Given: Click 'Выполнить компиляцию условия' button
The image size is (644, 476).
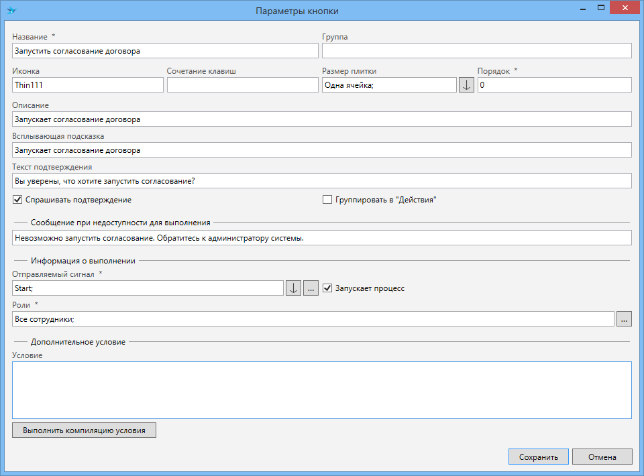Looking at the screenshot, I should coord(84,430).
